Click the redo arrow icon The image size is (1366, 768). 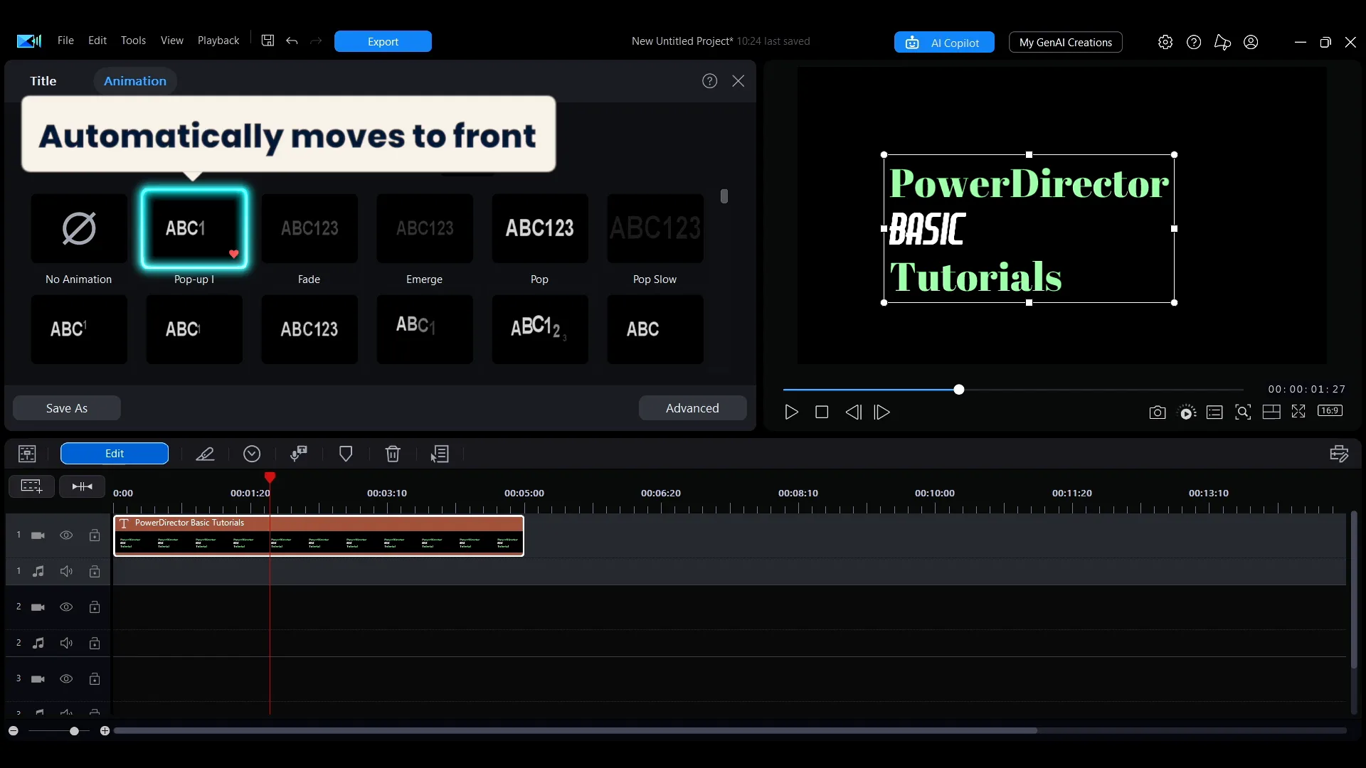(316, 41)
